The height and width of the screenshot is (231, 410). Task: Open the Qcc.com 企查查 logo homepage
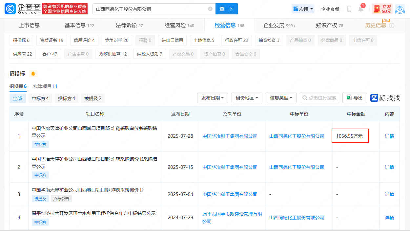23,9
